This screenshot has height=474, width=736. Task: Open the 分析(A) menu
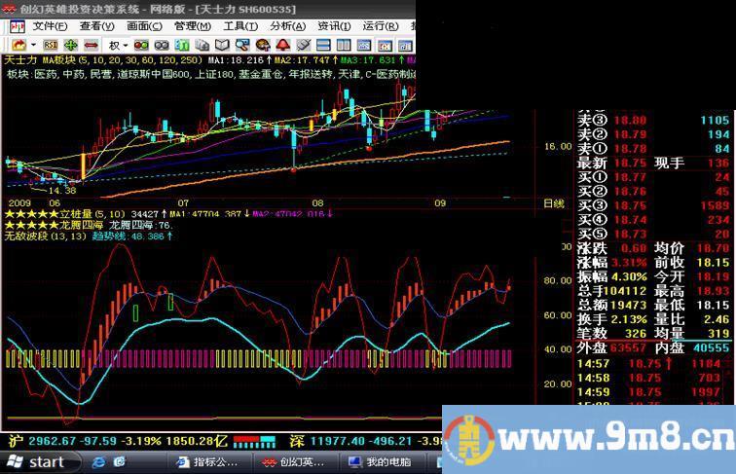coord(286,26)
